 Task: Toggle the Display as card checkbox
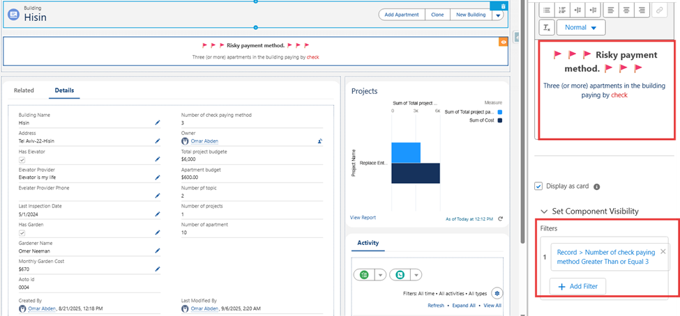538,187
